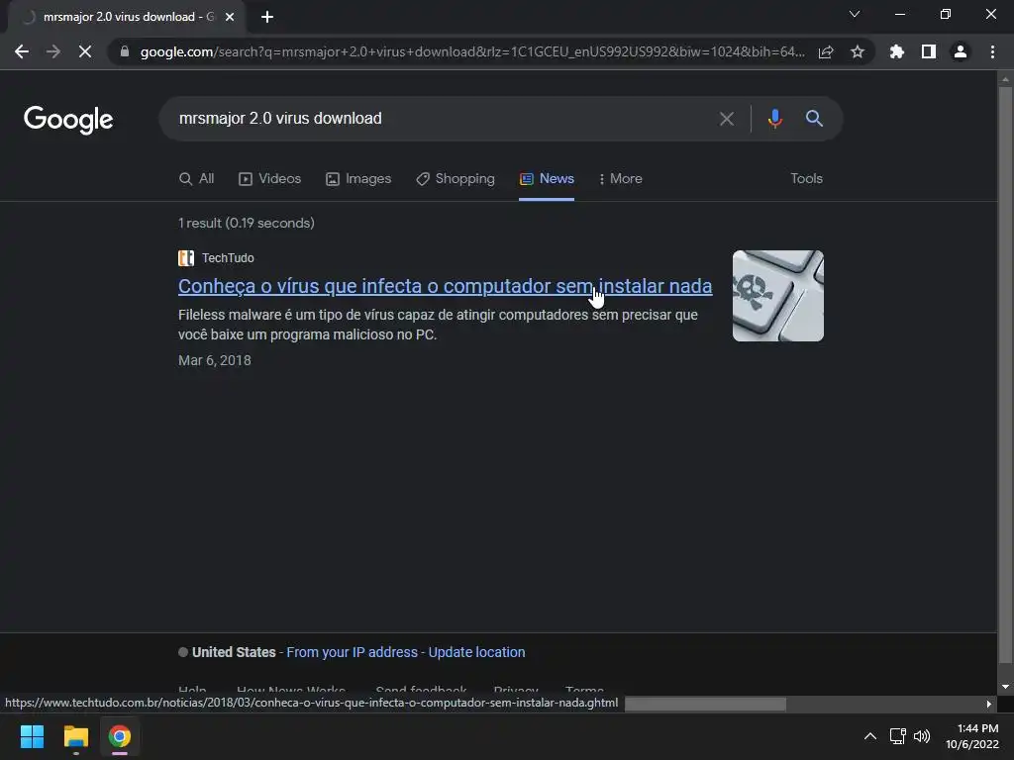1014x760 pixels.
Task: Open the Chrome profile menu
Action: pyautogui.click(x=961, y=51)
